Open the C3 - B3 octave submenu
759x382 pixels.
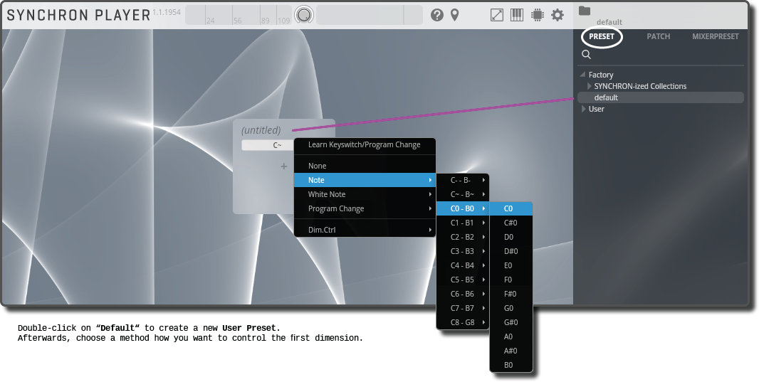(462, 251)
